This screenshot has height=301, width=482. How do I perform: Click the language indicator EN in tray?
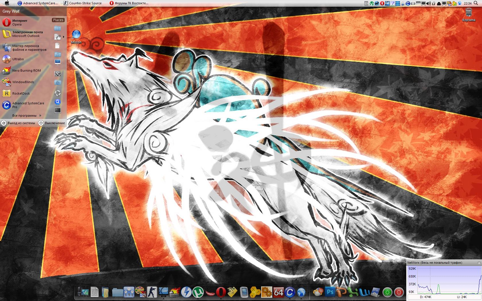[x=366, y=3]
